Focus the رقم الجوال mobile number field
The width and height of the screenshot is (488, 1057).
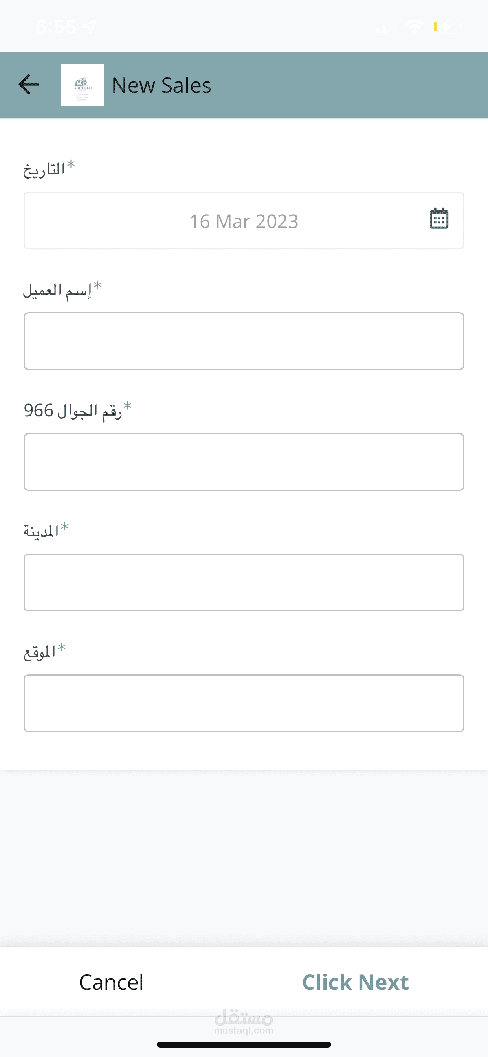point(244,462)
